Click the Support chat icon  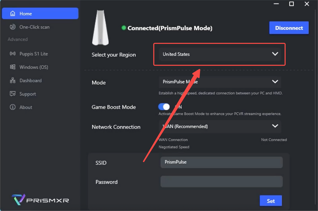(13, 94)
